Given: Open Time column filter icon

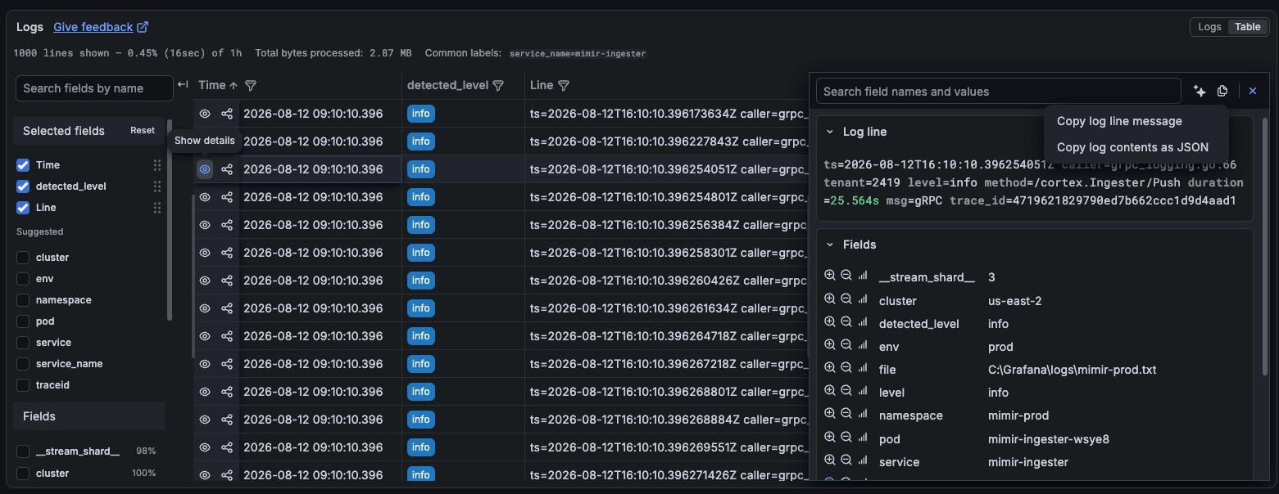Looking at the screenshot, I should pos(251,85).
